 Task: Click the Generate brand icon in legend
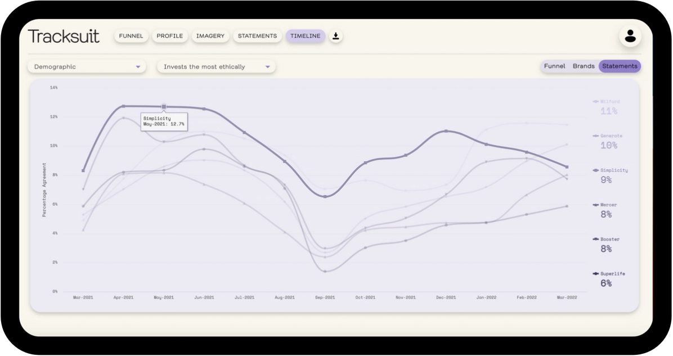pyautogui.click(x=595, y=136)
